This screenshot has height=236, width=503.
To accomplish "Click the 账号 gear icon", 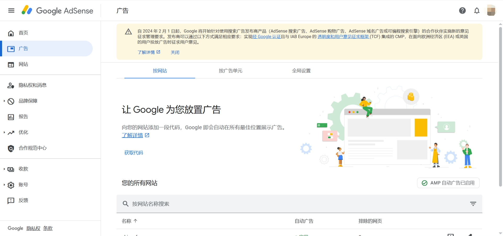I will (11, 185).
